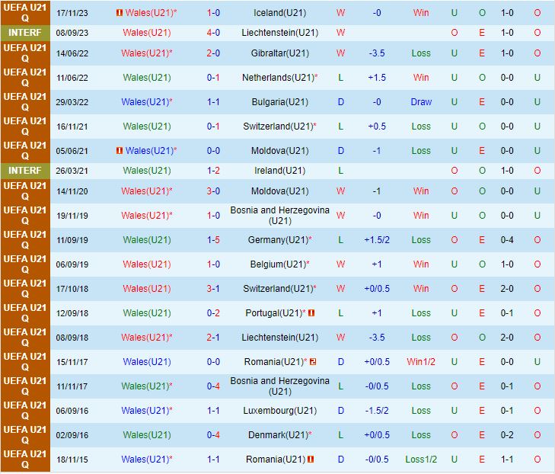Select Gibraltar(U21) team link
Screen dimensions: 555x474
[x=279, y=53]
